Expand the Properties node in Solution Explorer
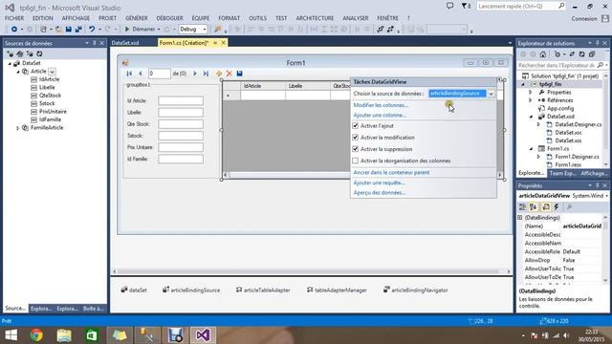Viewport: 612px width, 344px height. 531,93
